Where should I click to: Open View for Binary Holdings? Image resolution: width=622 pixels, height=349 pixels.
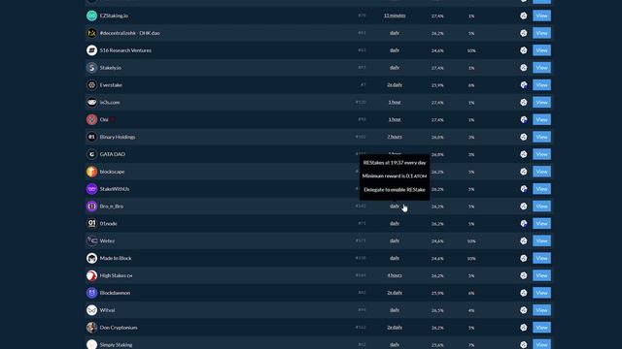point(541,137)
